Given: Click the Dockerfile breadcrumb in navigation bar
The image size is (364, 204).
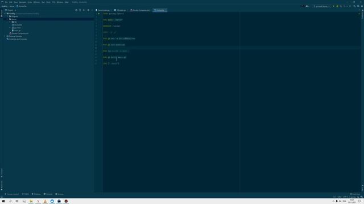Looking at the screenshot, I should [22, 6].
